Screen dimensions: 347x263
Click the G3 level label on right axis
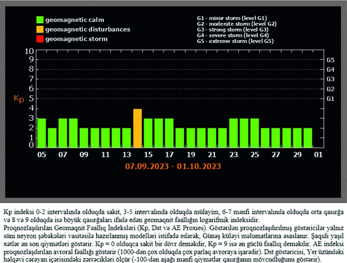tap(330, 79)
